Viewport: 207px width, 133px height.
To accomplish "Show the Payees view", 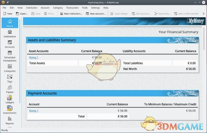I will click(10, 89).
